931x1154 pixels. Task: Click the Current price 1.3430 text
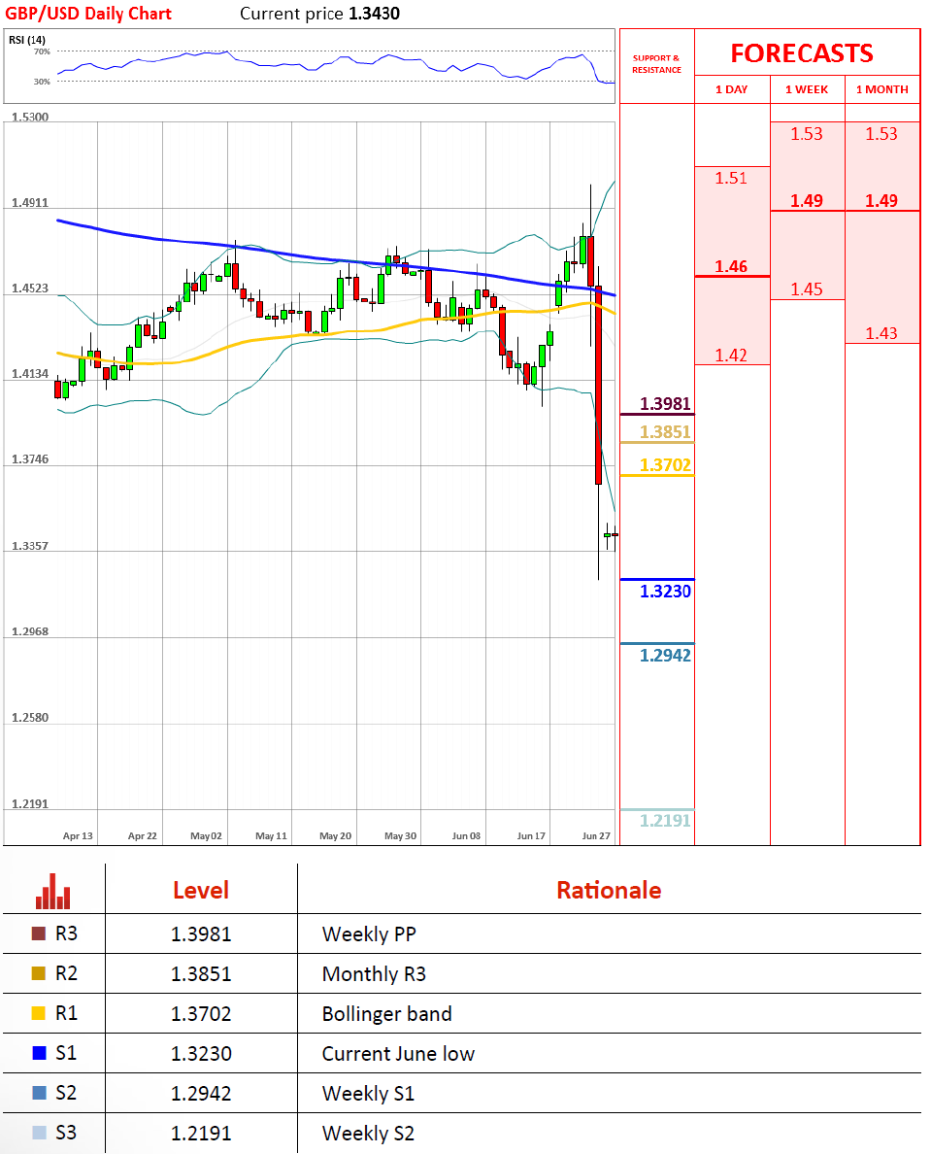320,14
